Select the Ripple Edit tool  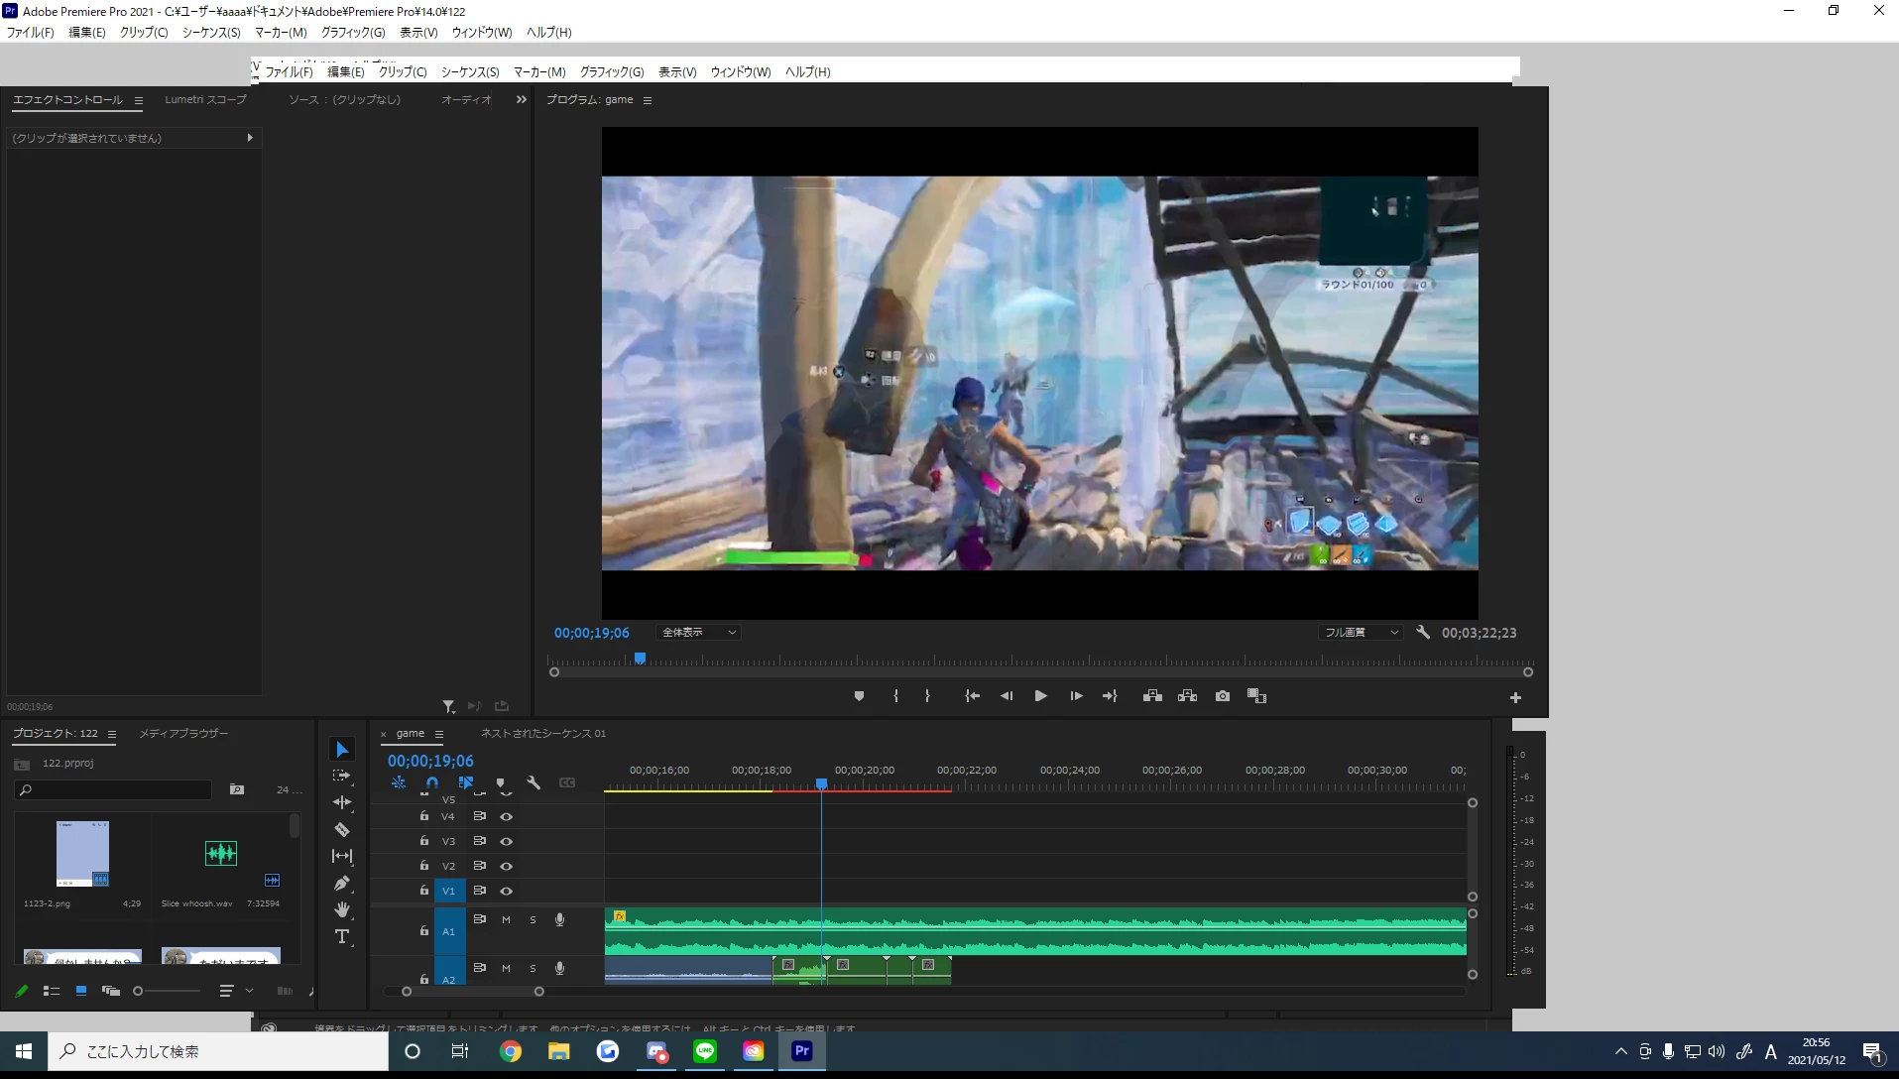(342, 802)
